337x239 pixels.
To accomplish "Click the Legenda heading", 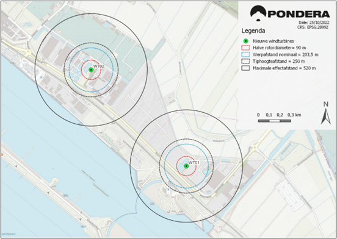I will click(x=253, y=30).
